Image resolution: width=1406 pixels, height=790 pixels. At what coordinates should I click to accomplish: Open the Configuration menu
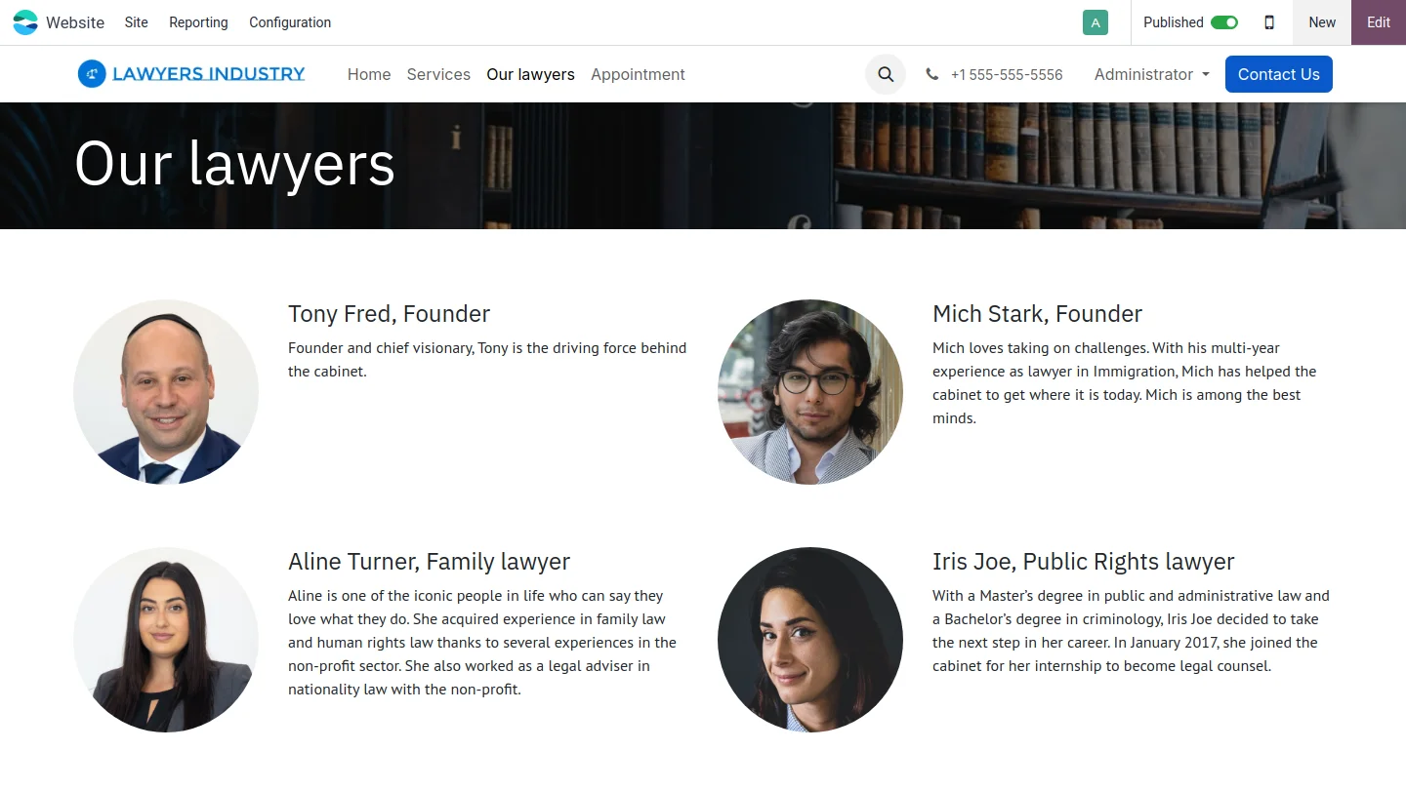tap(290, 22)
